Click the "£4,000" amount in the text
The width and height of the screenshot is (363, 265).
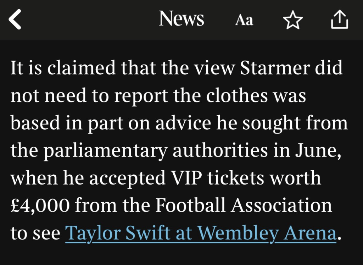click(x=40, y=205)
